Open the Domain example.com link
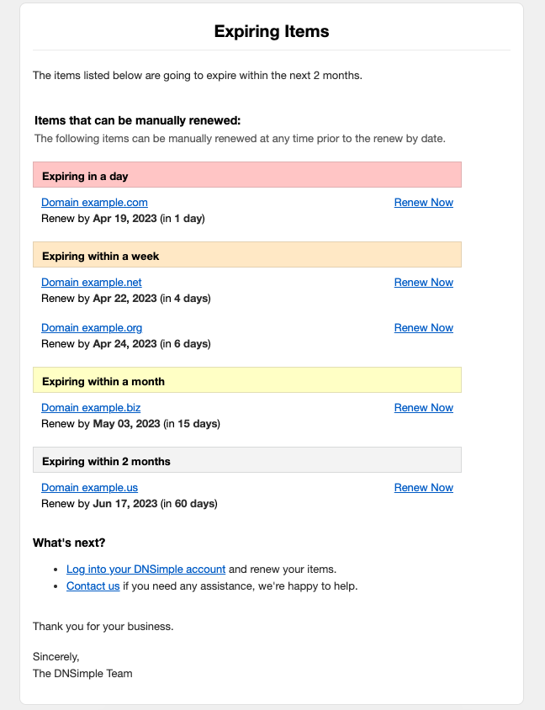The height and width of the screenshot is (710, 545). coord(94,203)
